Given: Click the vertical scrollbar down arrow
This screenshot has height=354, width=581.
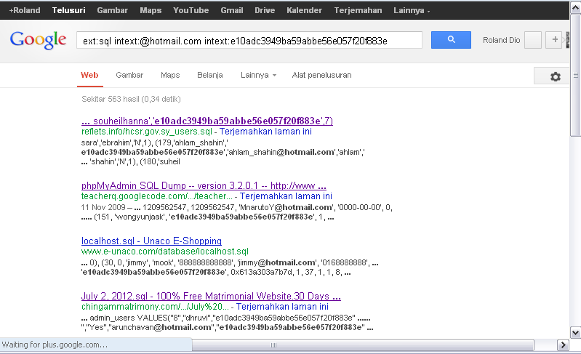Looking at the screenshot, I should [575, 332].
